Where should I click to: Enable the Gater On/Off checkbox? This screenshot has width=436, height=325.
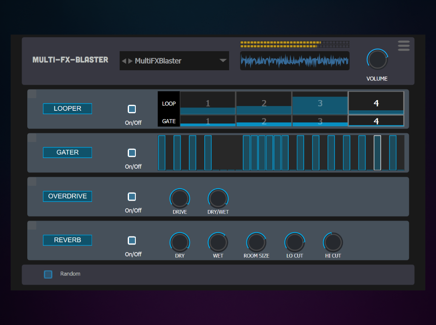132,152
